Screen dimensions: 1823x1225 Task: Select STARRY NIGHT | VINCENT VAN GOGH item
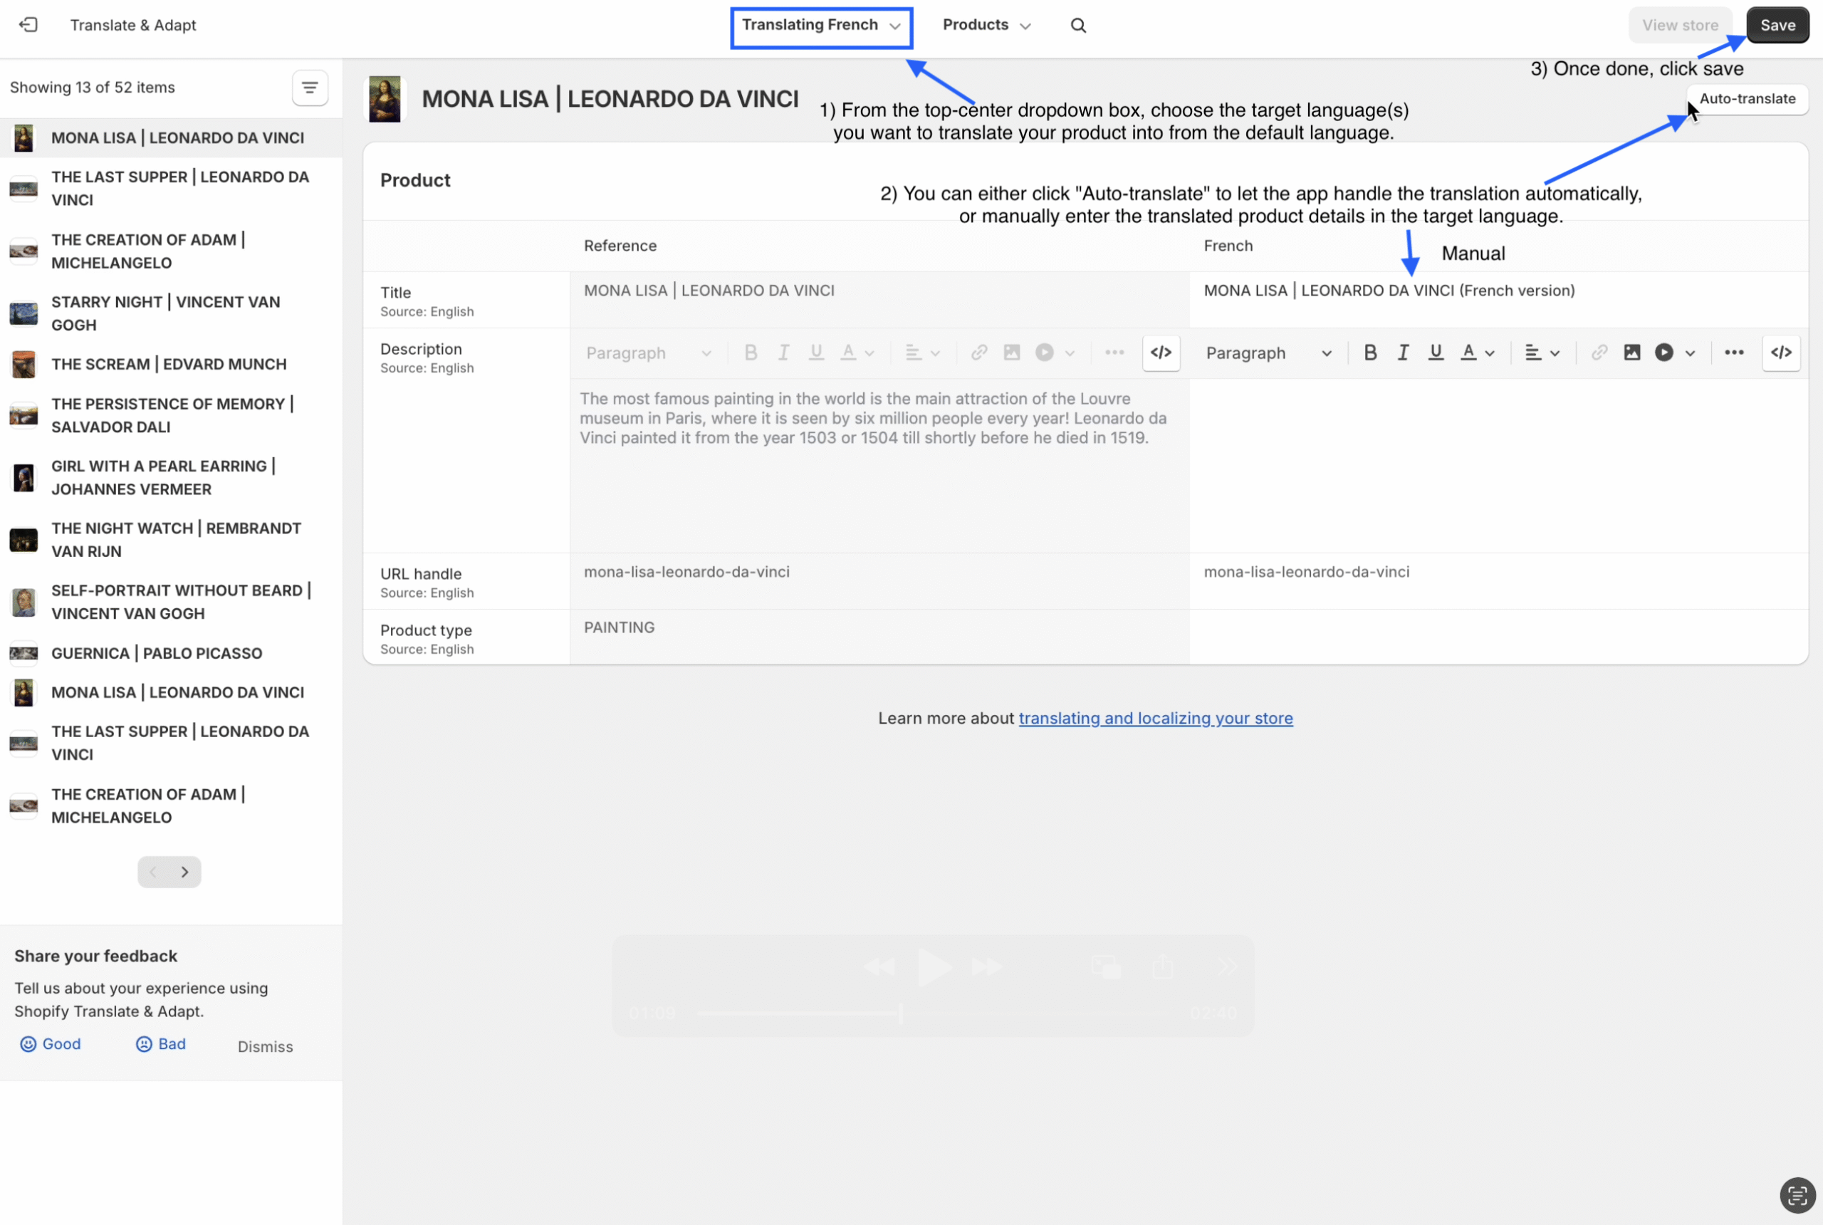click(x=166, y=313)
